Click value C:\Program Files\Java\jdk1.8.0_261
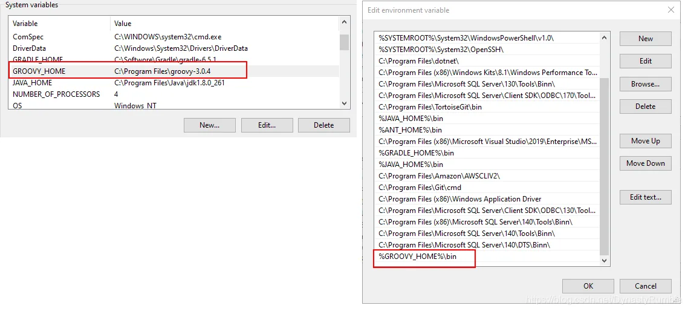 click(169, 82)
